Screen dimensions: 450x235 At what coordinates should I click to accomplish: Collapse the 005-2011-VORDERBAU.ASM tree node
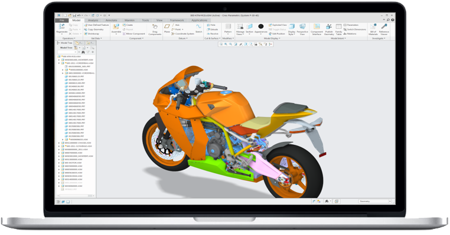click(x=60, y=63)
